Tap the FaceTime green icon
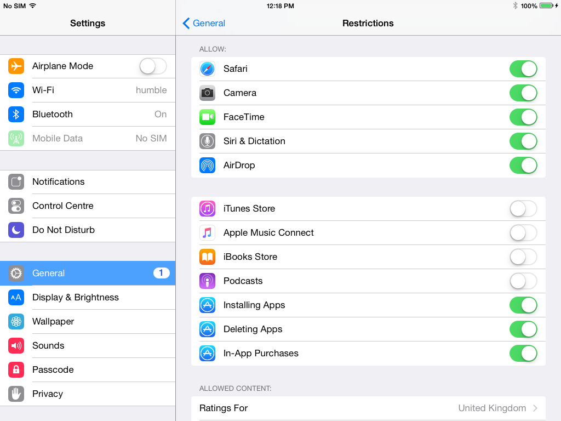 tap(207, 117)
